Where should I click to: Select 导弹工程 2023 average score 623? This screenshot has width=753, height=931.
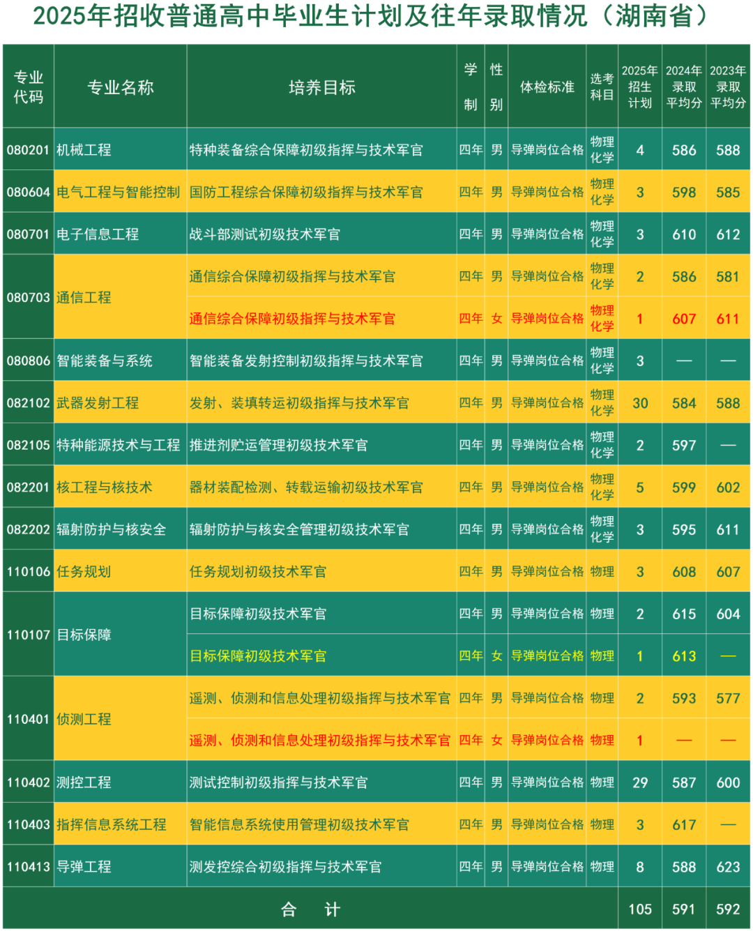(728, 867)
